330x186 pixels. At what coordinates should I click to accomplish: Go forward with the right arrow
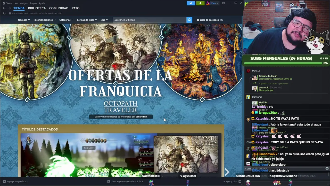click(10, 8)
